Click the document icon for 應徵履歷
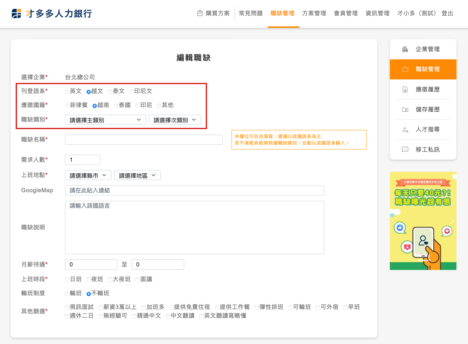468x344 pixels. tap(405, 89)
